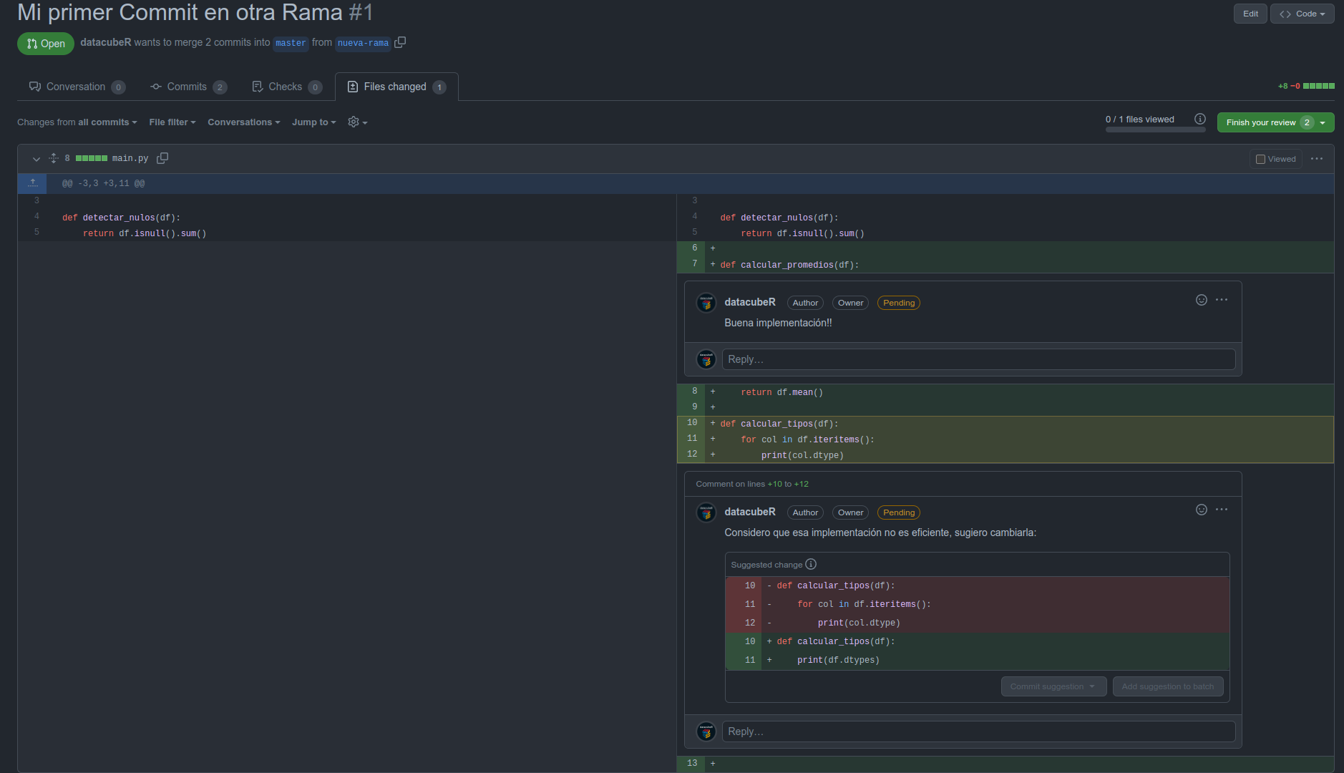Copy the main.py file path
This screenshot has height=773, width=1344.
coord(162,158)
